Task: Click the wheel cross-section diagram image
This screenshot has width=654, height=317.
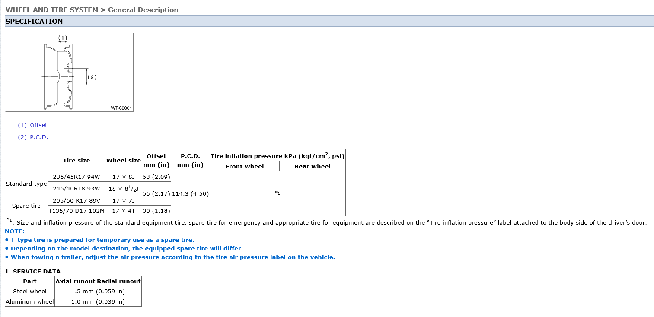Action: coord(69,72)
